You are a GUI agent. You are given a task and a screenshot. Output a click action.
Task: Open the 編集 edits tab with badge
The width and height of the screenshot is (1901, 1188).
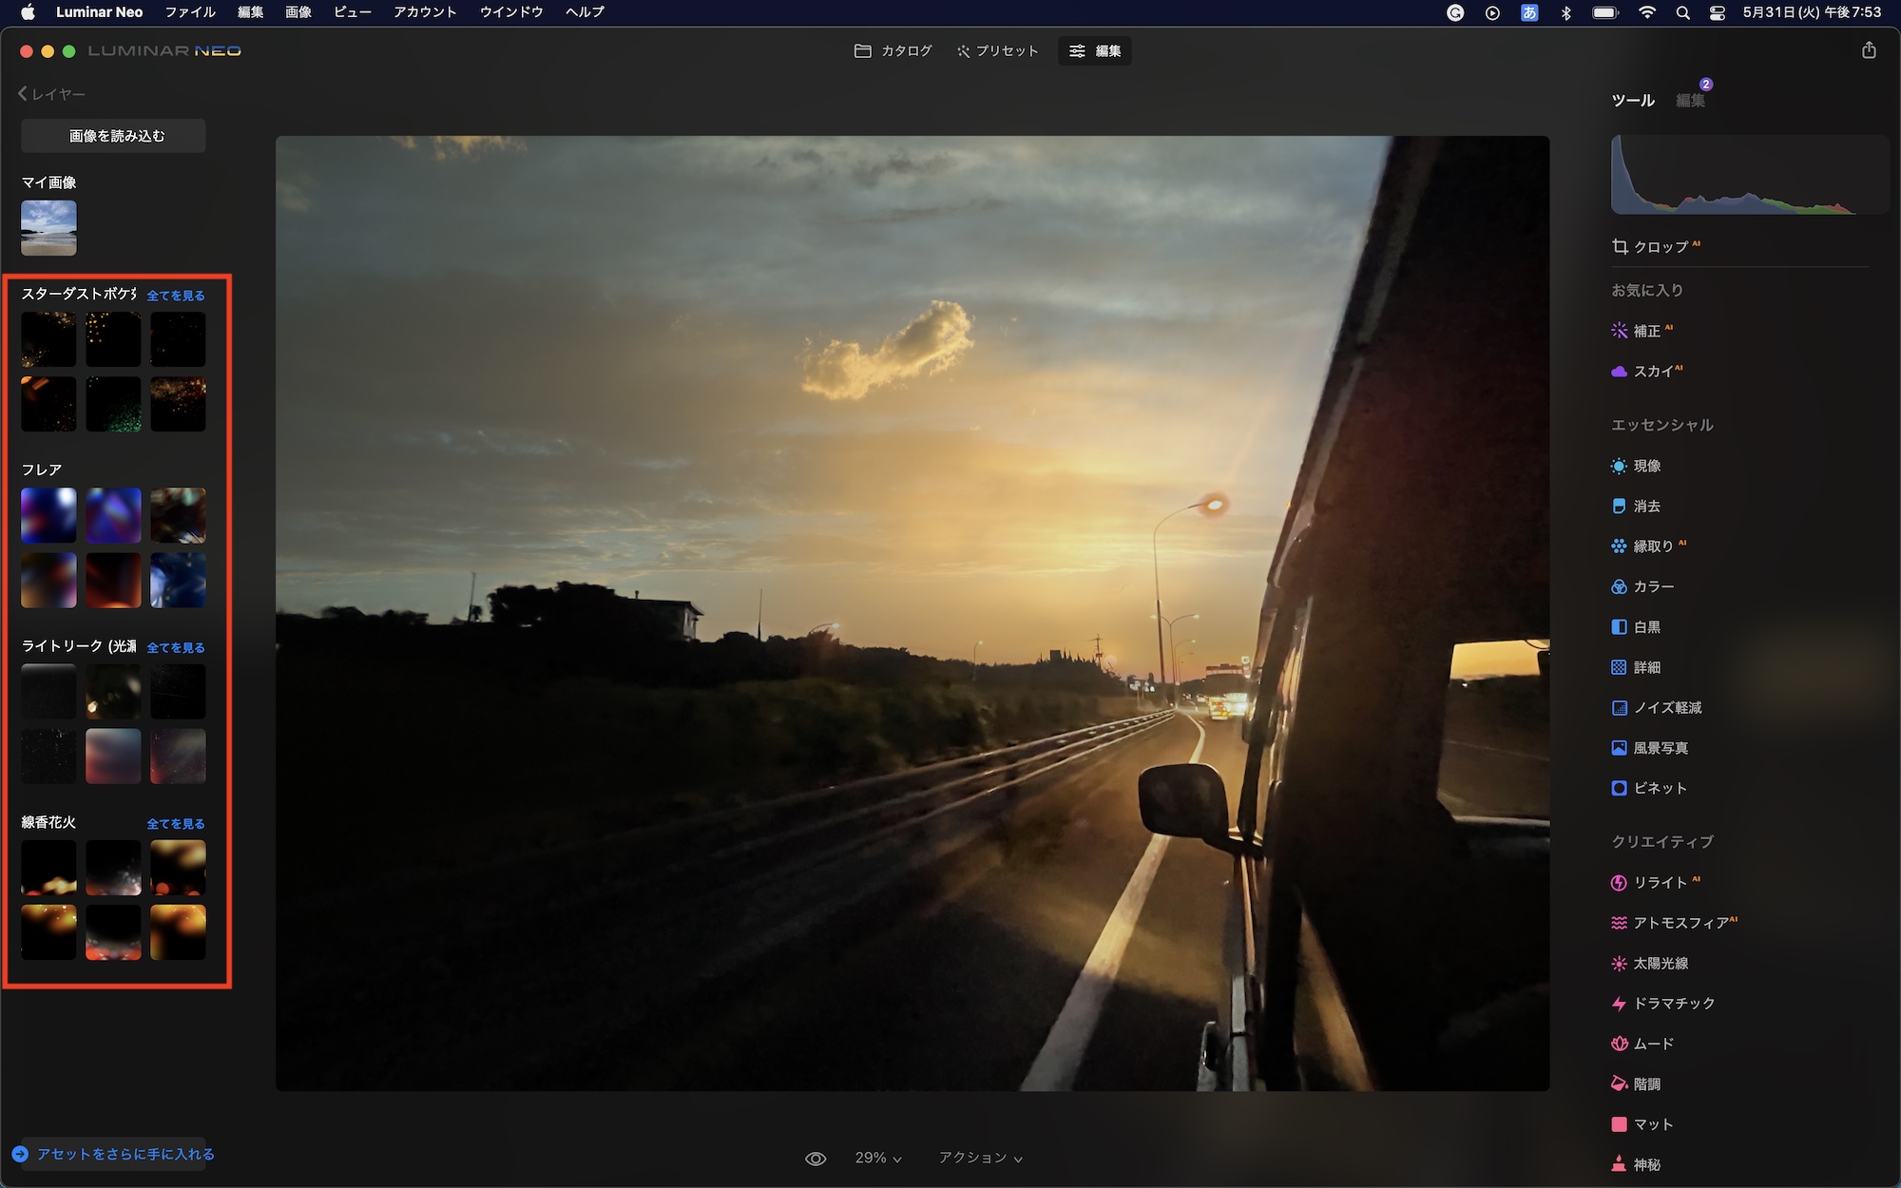[x=1690, y=101]
